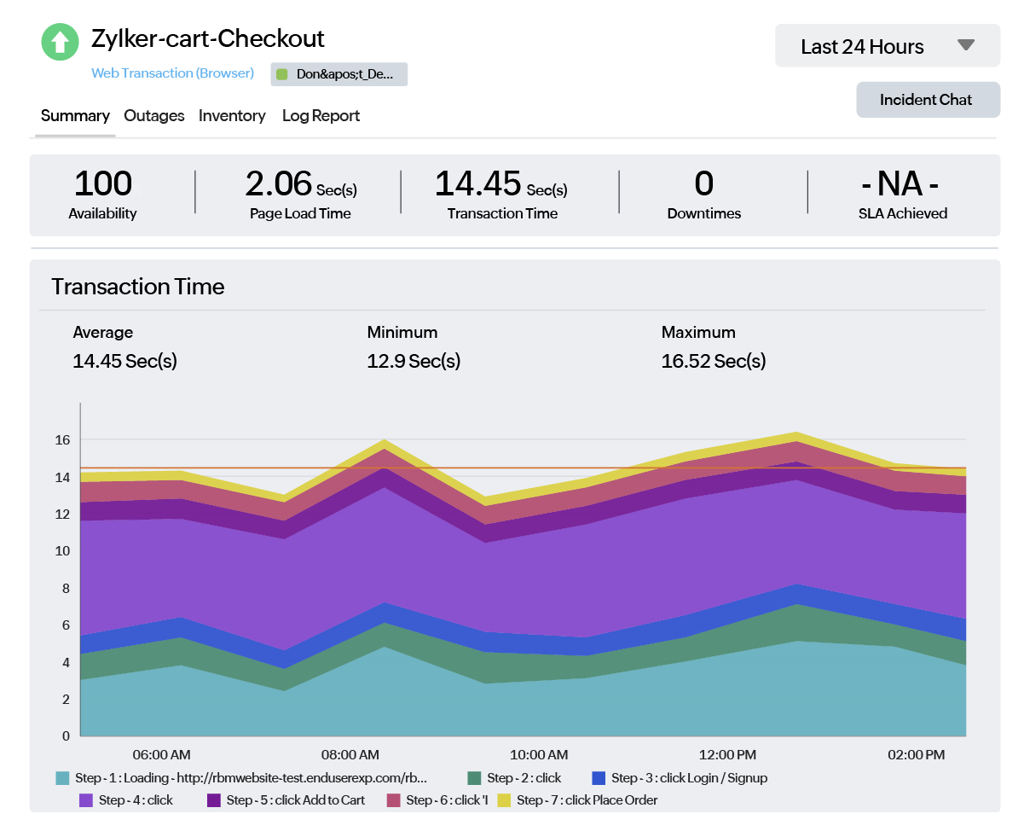This screenshot has width=1024, height=837.
Task: Click the Transaction Time chart heading
Action: click(x=138, y=287)
